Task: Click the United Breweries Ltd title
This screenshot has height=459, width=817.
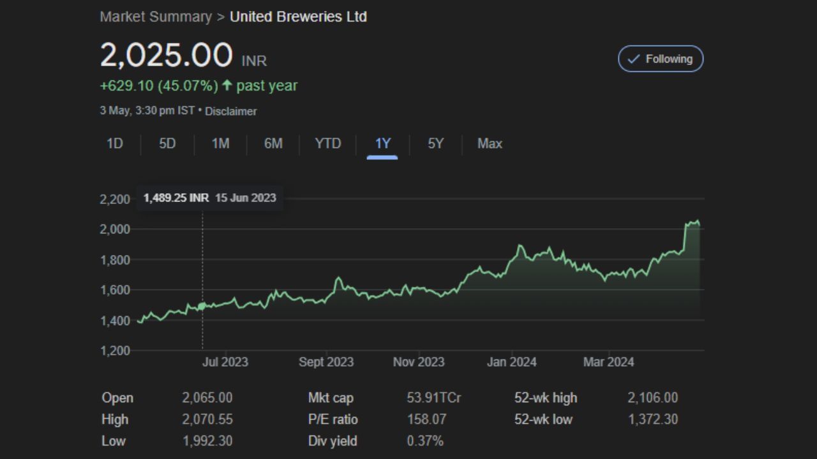Action: point(298,17)
